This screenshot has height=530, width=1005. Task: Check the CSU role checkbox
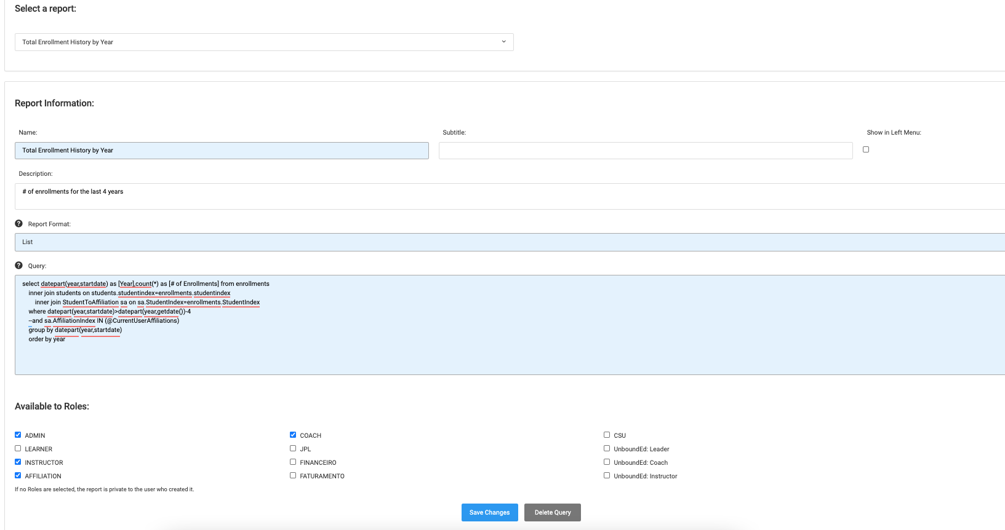click(x=607, y=435)
